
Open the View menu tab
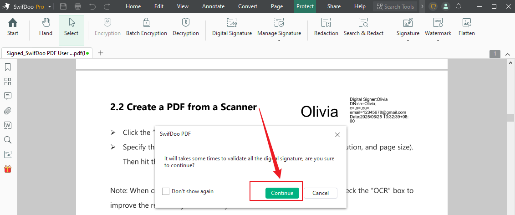183,6
